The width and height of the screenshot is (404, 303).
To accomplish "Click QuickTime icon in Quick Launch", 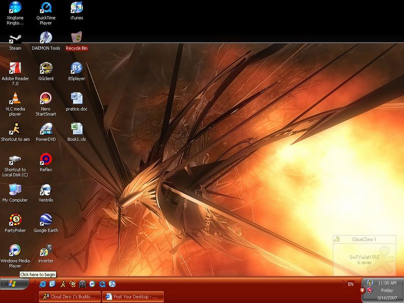I will point(103,284).
